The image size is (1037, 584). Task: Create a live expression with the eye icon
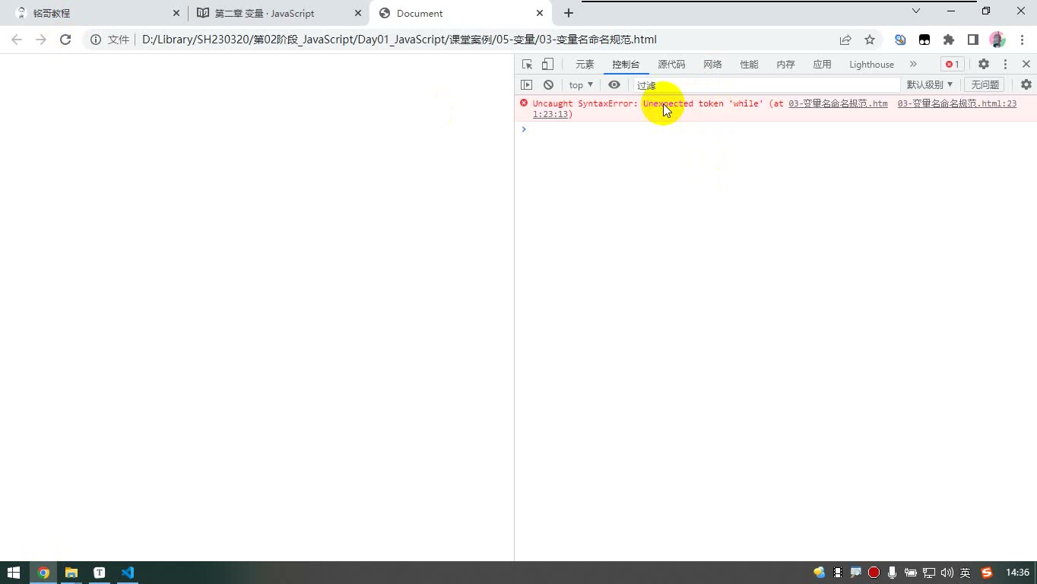(614, 85)
